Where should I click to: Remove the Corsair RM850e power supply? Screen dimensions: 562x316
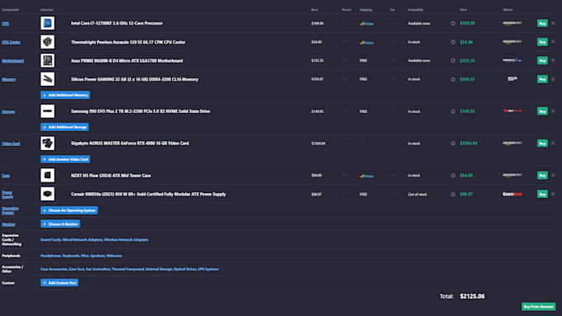point(553,194)
